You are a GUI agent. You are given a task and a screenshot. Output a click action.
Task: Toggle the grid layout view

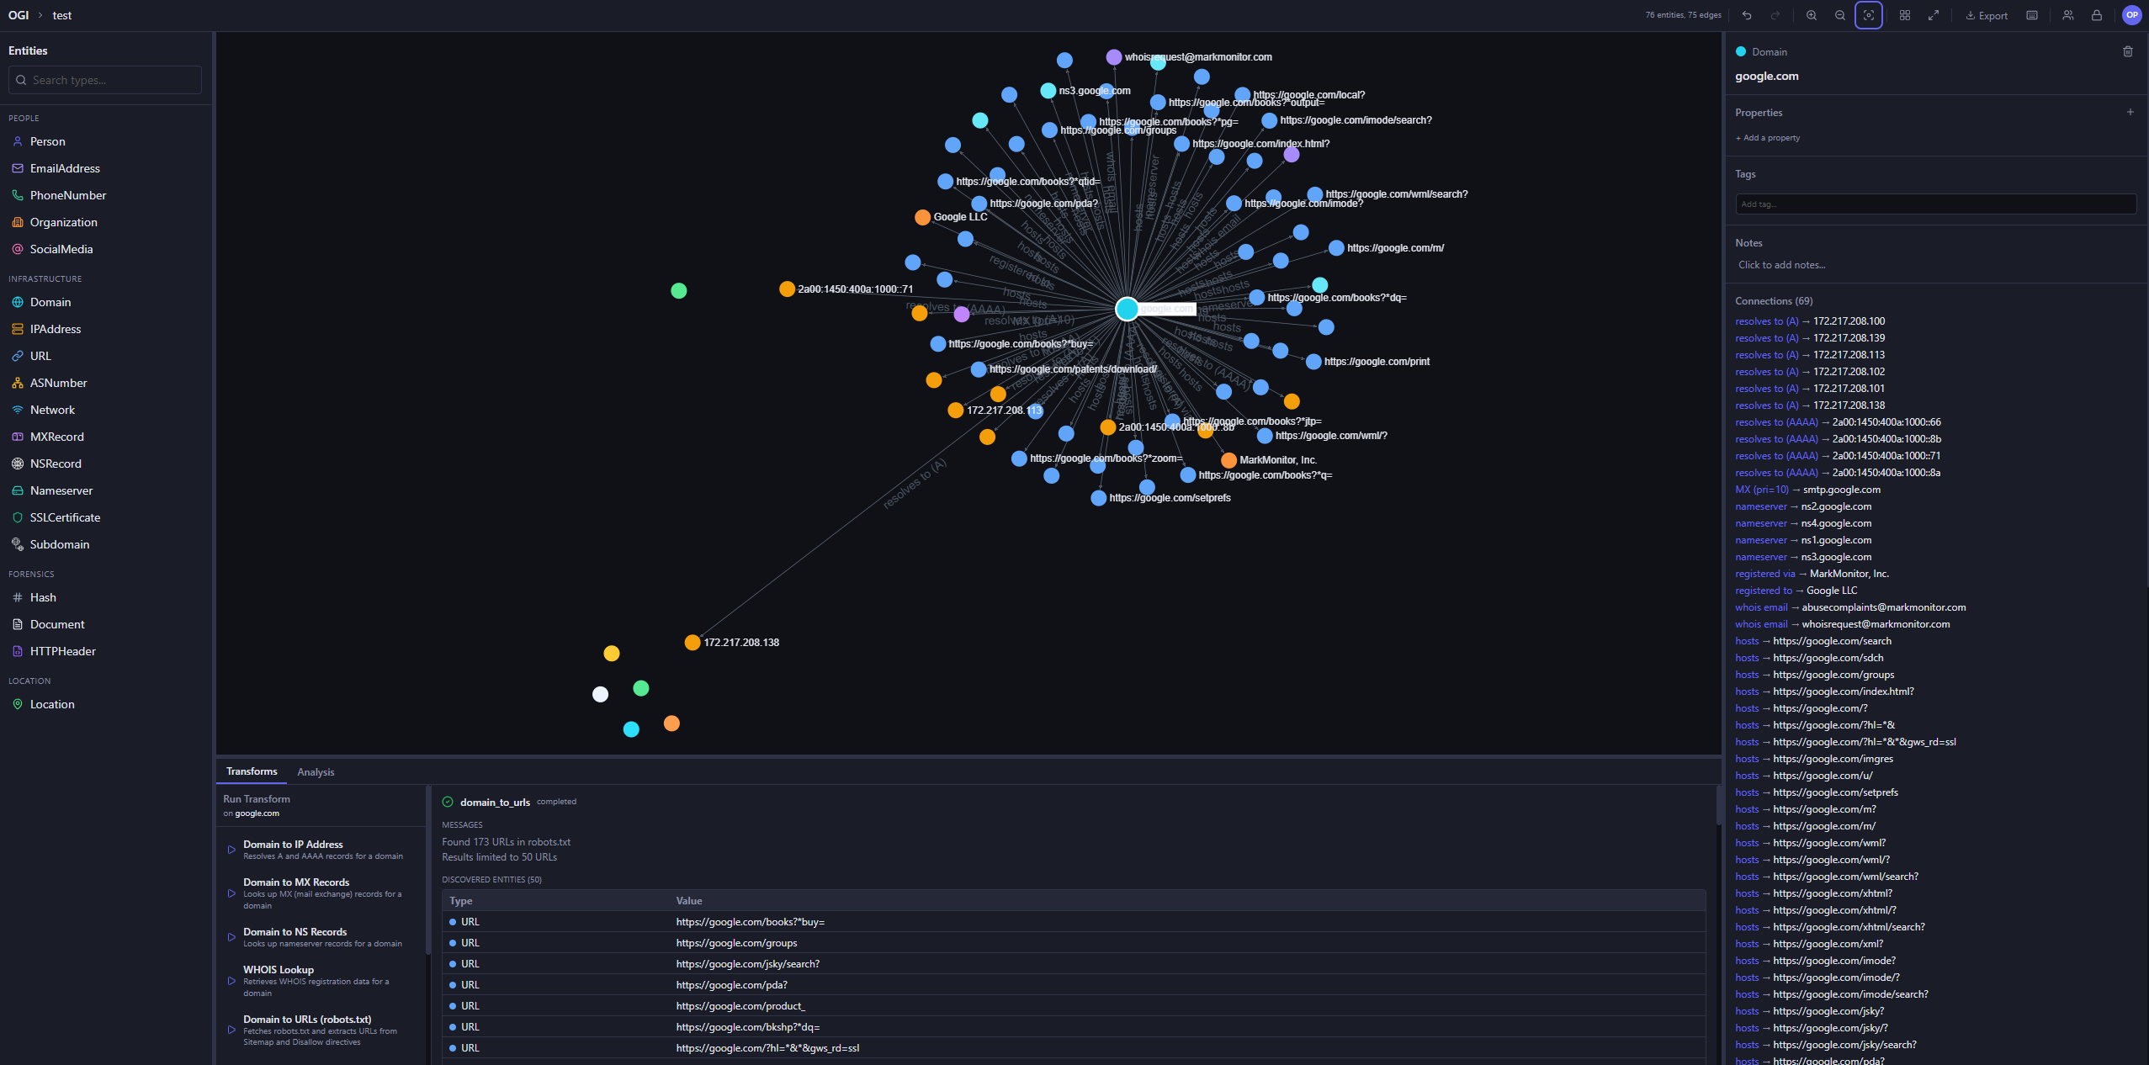(1905, 15)
